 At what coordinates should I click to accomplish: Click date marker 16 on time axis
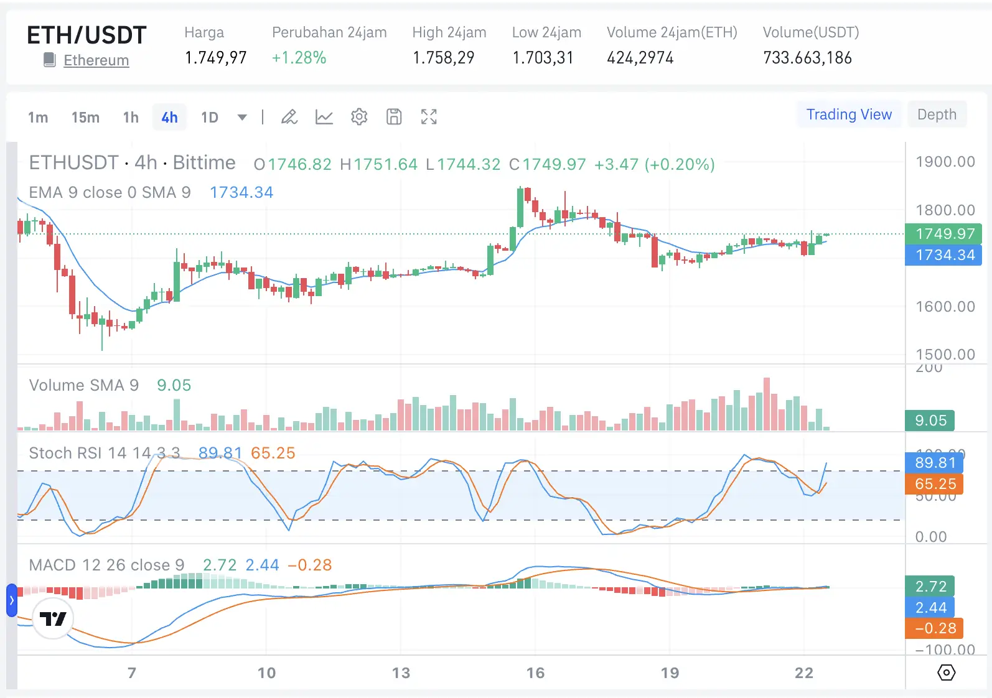[x=535, y=673]
